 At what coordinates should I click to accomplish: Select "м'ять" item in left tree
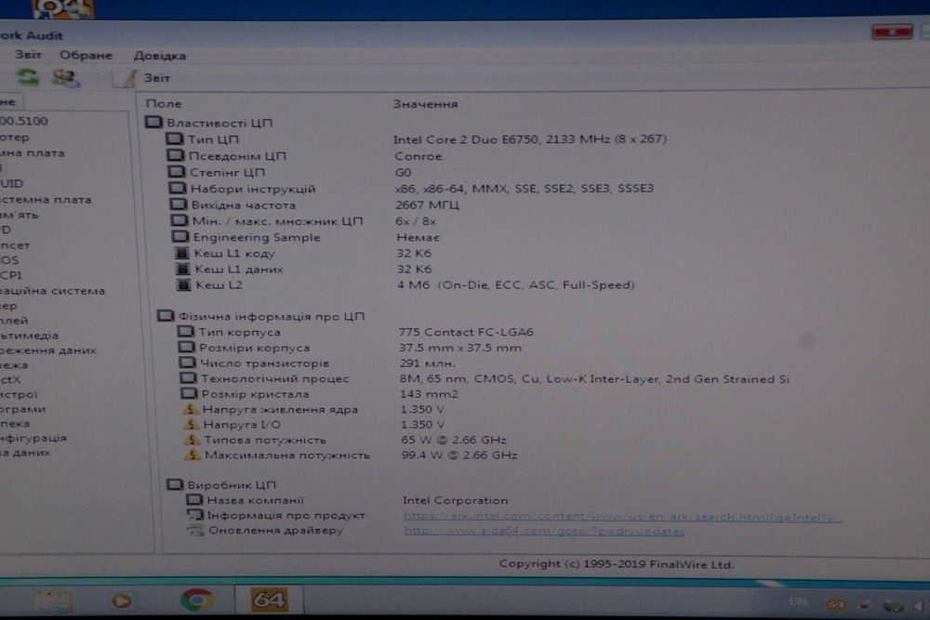click(19, 215)
